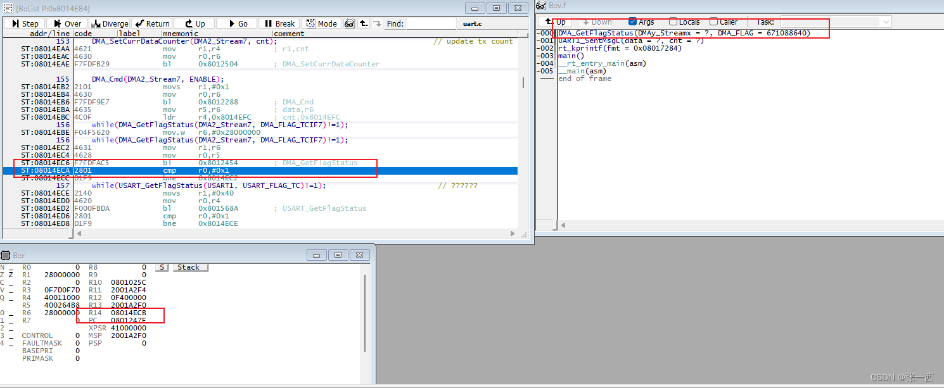Click R1 register value 28000000
The width and height of the screenshot is (944, 388).
62,275
